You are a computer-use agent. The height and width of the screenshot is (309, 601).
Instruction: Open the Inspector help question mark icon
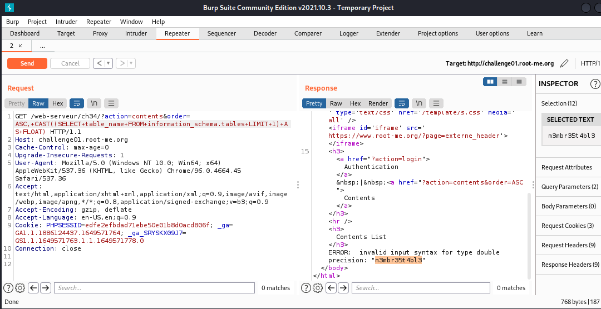pos(595,83)
